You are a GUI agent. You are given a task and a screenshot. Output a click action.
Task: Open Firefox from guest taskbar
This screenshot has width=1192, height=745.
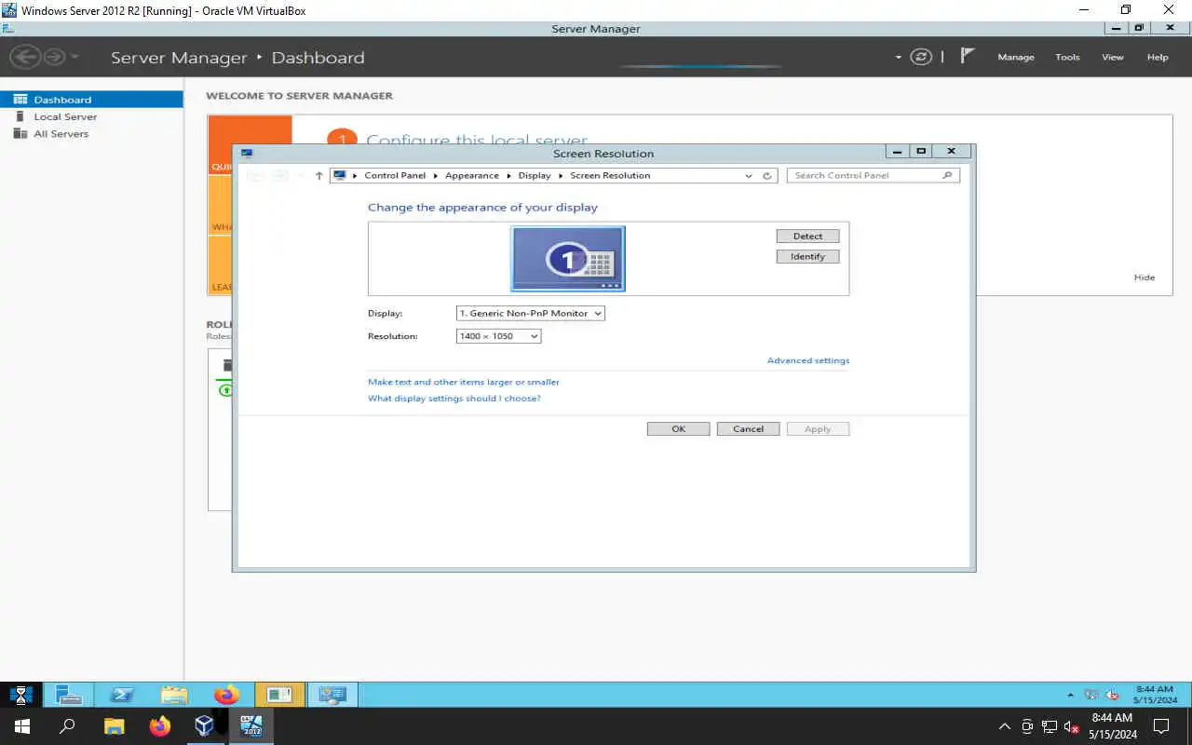click(226, 695)
